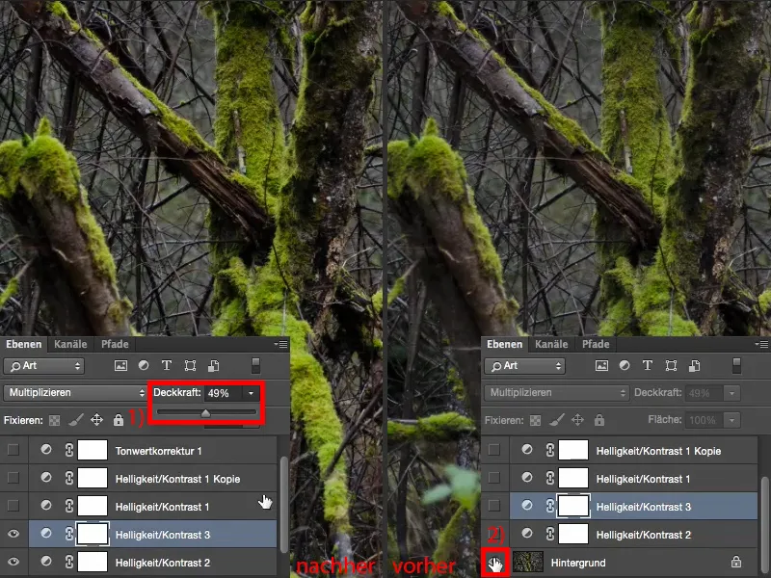771x578 pixels.
Task: Lock all padlock icon, left panel
Action: click(x=118, y=420)
